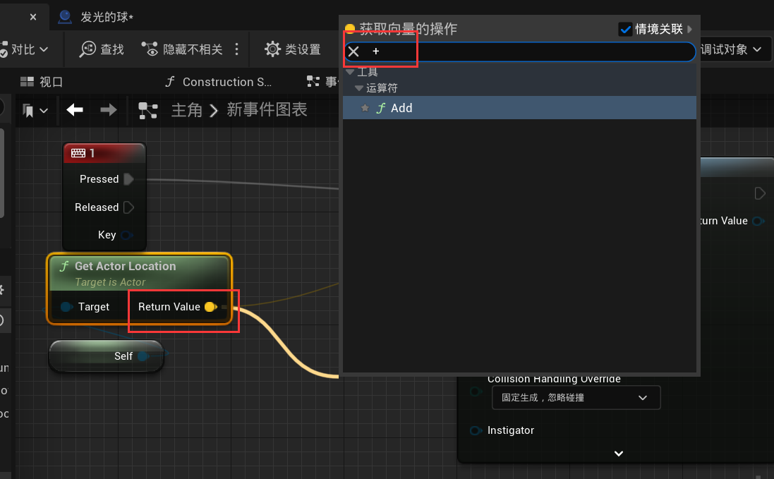Click the Key output pin
The image size is (774, 479).
pos(126,235)
